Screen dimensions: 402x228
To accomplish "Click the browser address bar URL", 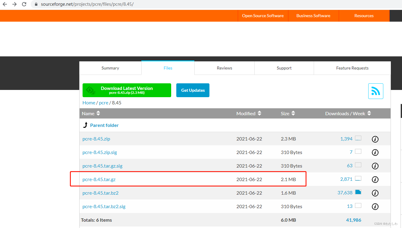I will coord(87,5).
